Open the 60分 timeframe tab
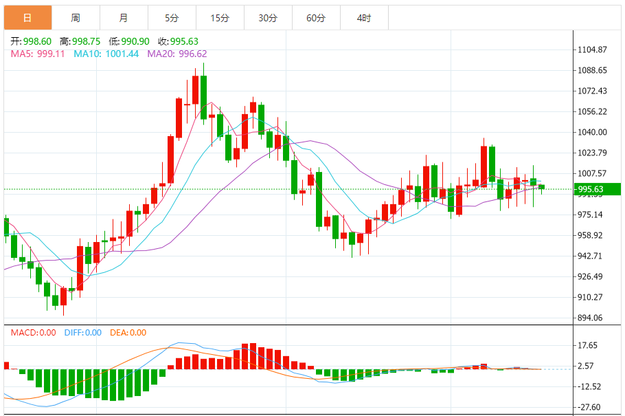 316,18
